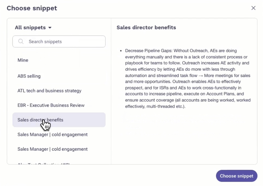Select the Sales director benefits snippet
The image size is (263, 186).
pyautogui.click(x=59, y=120)
